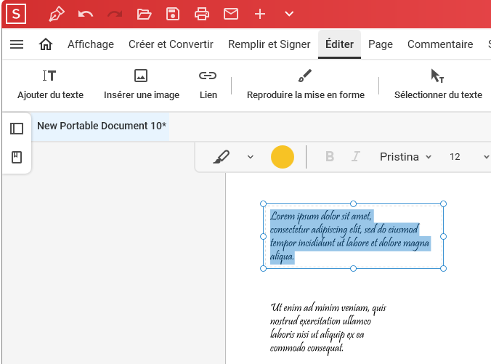Go to the Home screen icon
This screenshot has height=364, width=491.
[46, 44]
